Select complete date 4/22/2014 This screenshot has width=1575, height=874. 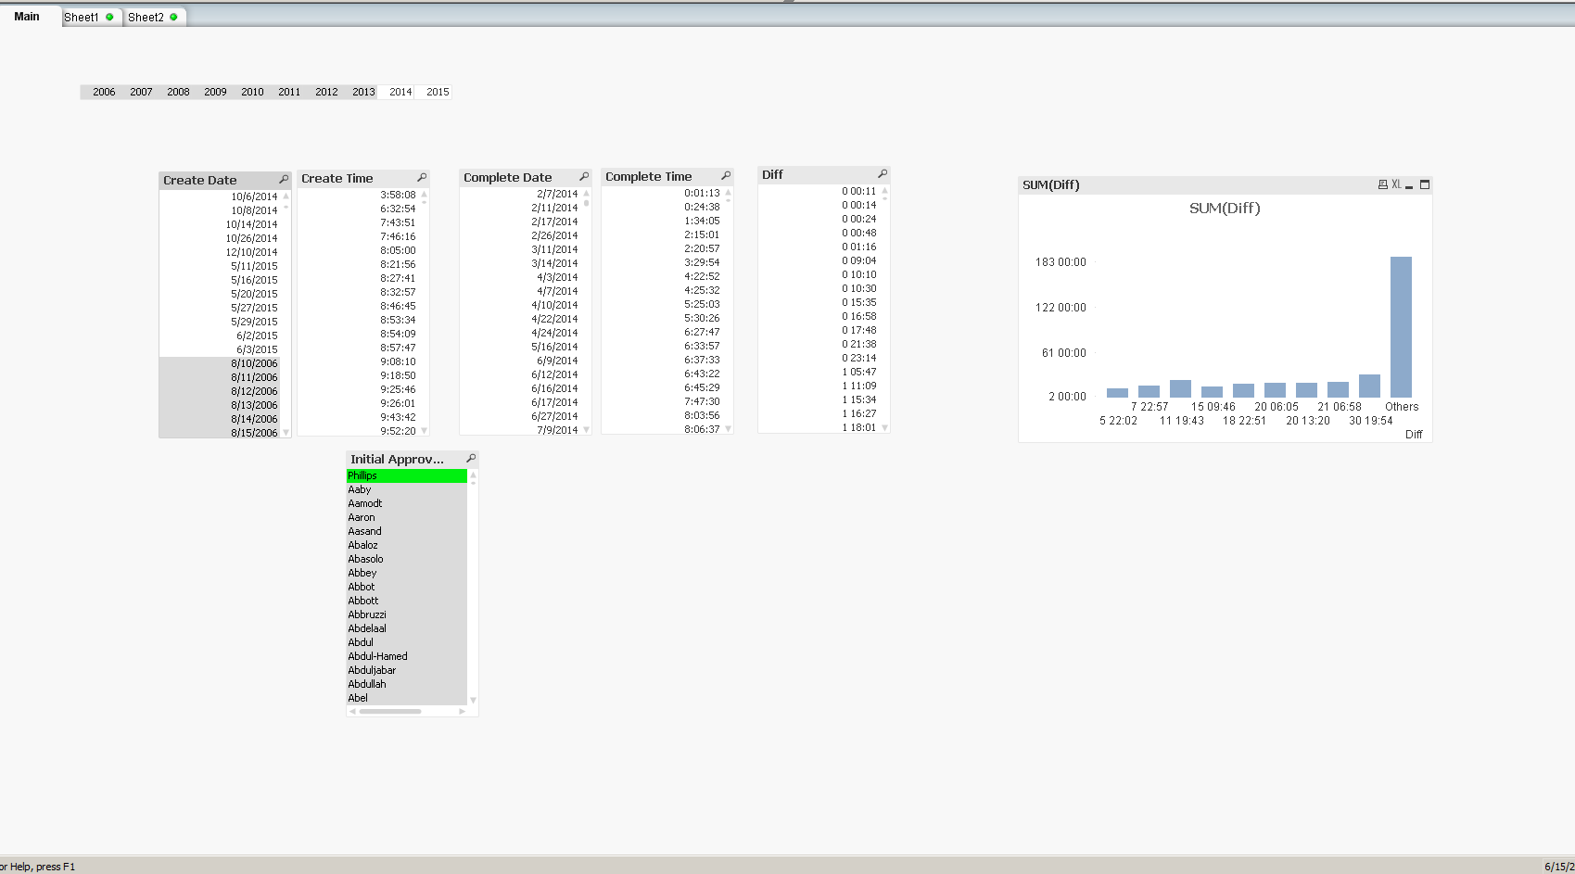[x=520, y=319]
